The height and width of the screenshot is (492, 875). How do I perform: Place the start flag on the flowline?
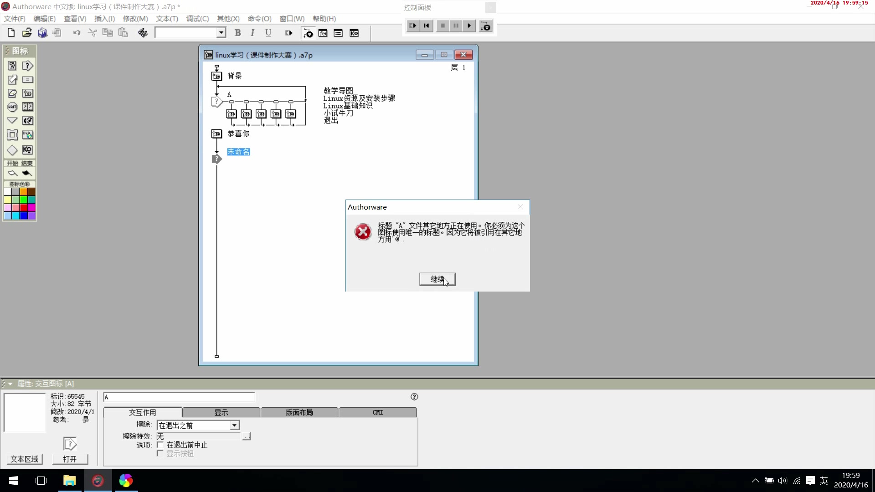(12, 173)
